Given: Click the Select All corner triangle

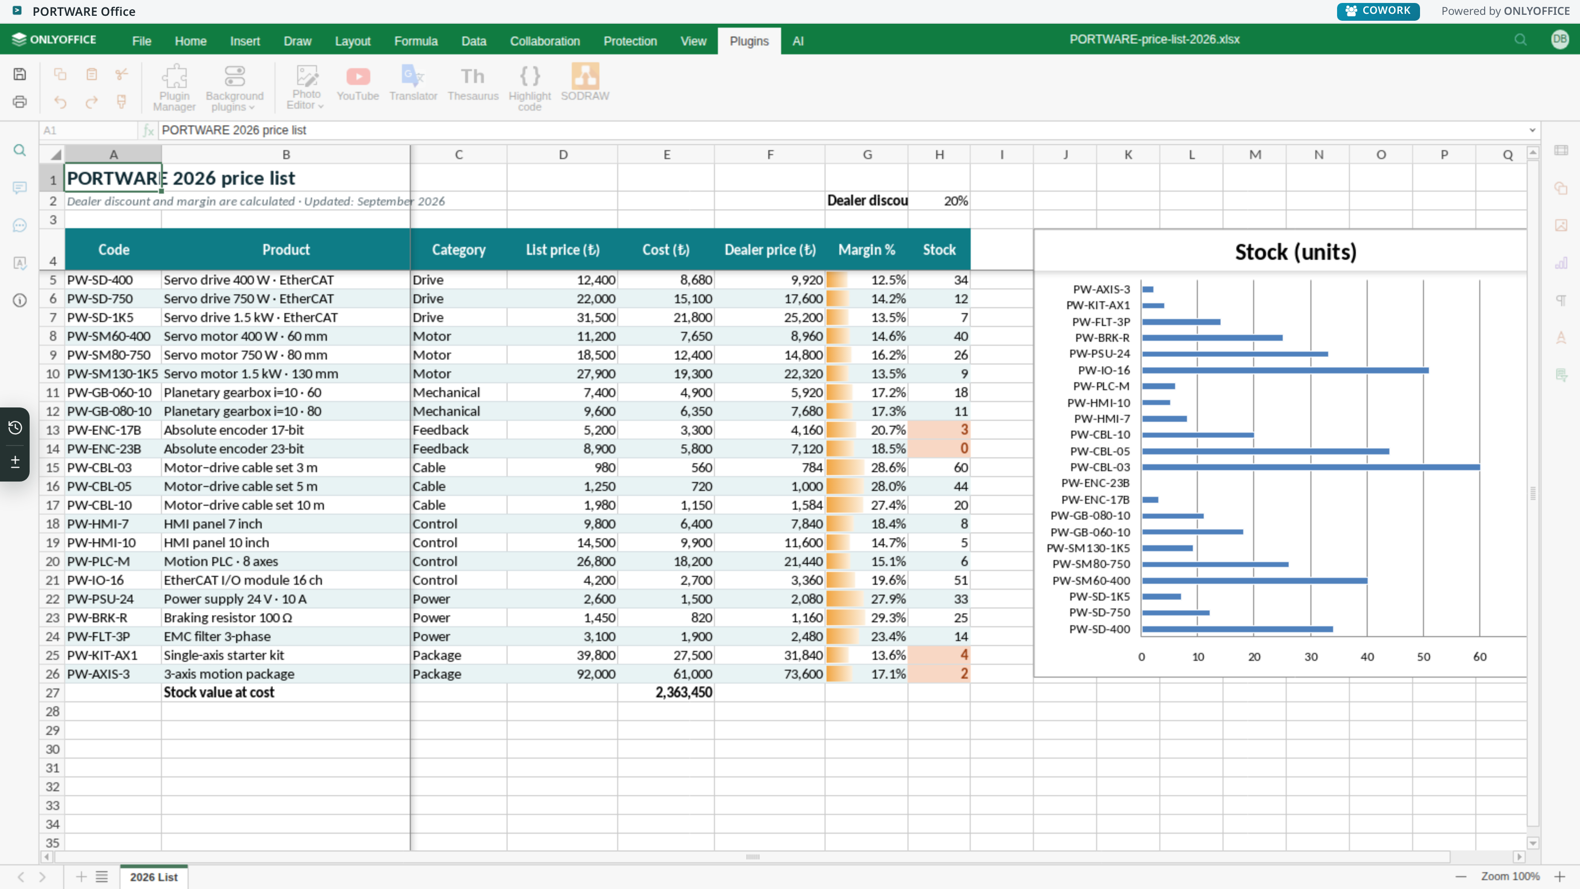Looking at the screenshot, I should coord(53,155).
